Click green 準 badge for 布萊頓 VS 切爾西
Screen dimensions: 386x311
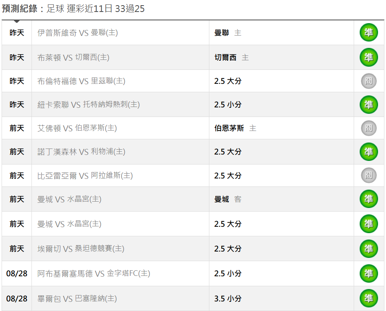[x=368, y=57]
